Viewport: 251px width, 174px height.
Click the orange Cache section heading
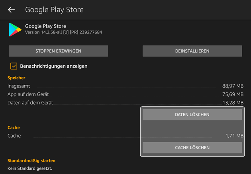(x=14, y=128)
